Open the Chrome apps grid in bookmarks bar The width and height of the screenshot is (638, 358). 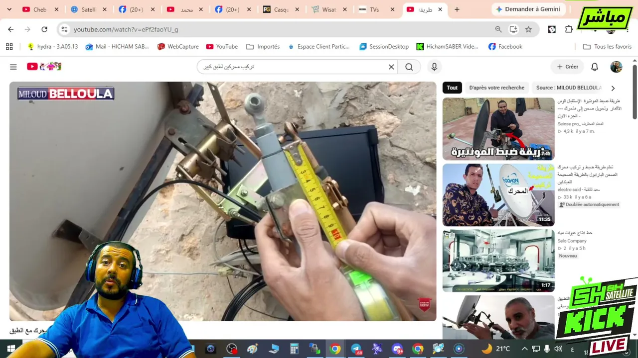(9, 46)
